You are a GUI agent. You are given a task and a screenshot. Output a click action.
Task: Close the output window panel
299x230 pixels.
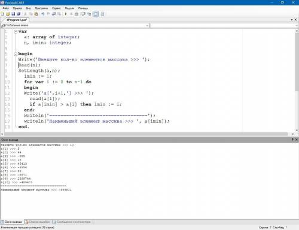tap(296, 140)
